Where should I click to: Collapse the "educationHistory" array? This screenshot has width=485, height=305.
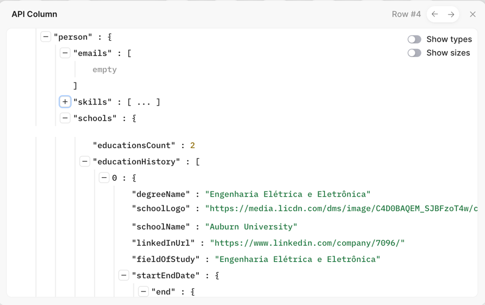coord(85,162)
